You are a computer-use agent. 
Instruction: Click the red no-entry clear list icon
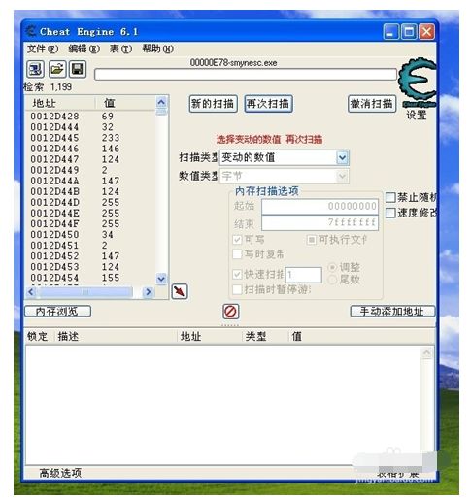pos(230,312)
